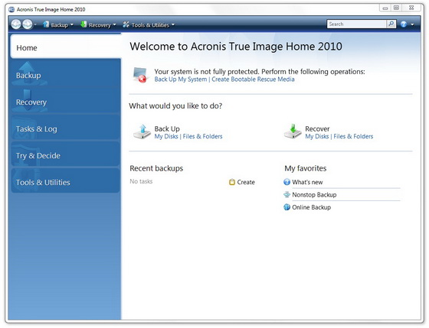Click the Recovery toolbar icon
The image size is (429, 328).
click(84, 24)
